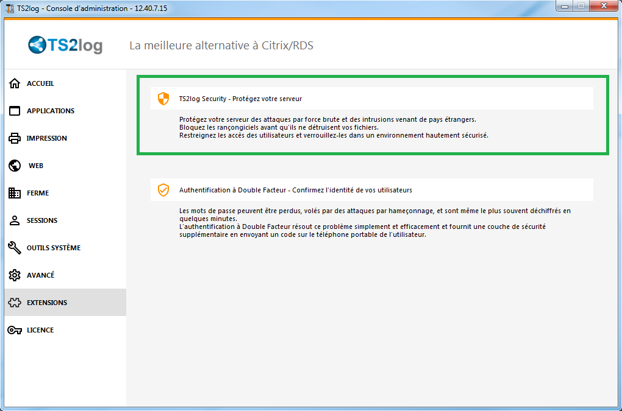Viewport: 622px width, 411px height.
Task: Click the TS2log Security shield icon
Action: [x=163, y=99]
